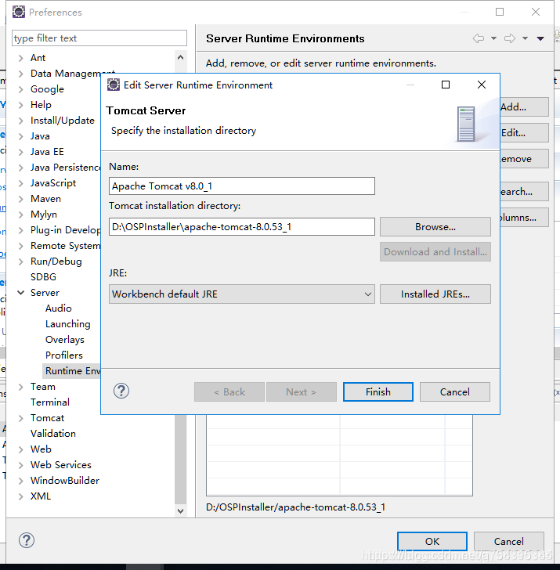Select the Mylyn tree item
Screen dimensions: 560x570
coord(44,215)
